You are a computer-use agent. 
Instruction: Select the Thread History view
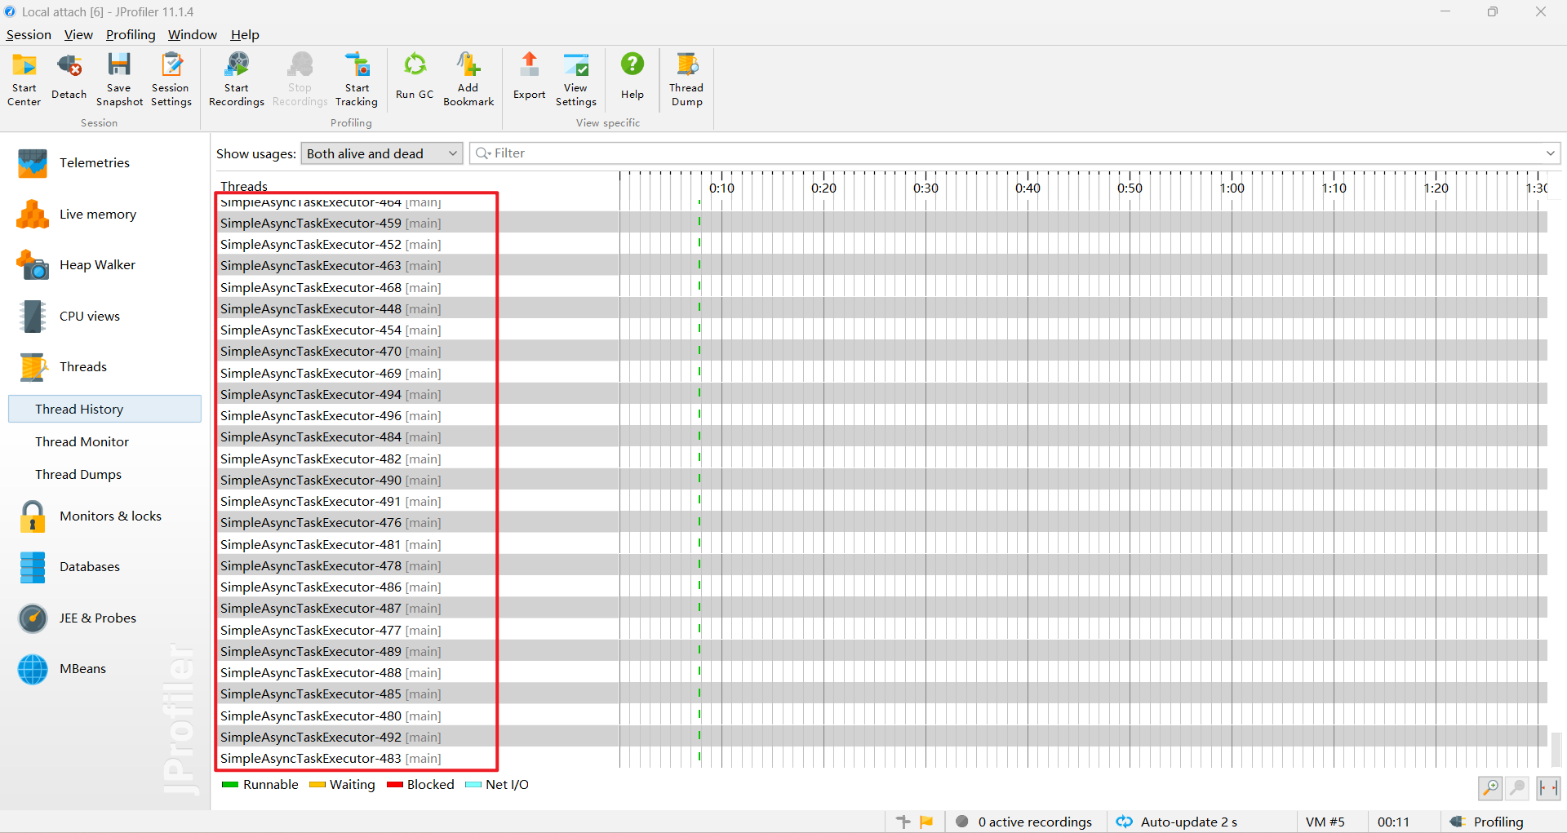104,409
